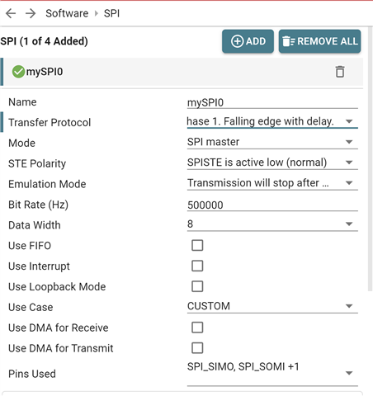
Task: Enable the Use FIFO checkbox
Action: click(x=197, y=245)
